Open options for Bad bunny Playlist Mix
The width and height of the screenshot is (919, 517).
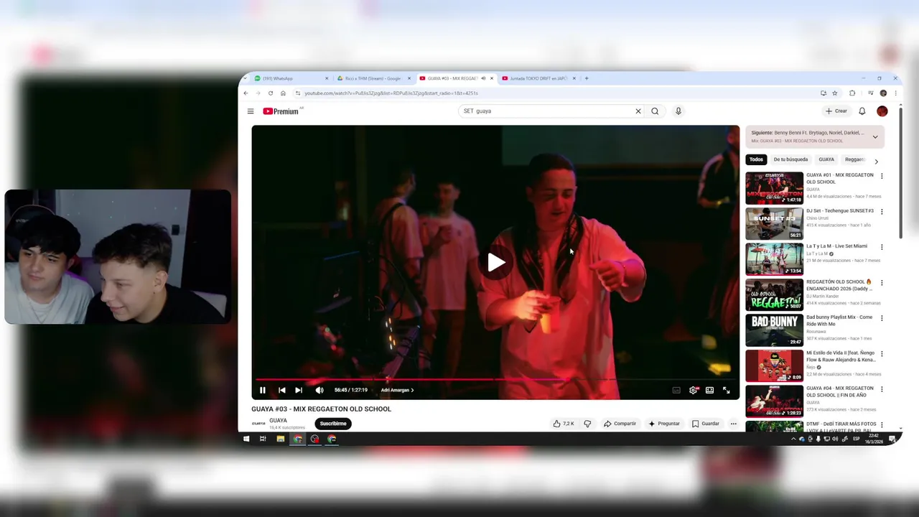882,318
